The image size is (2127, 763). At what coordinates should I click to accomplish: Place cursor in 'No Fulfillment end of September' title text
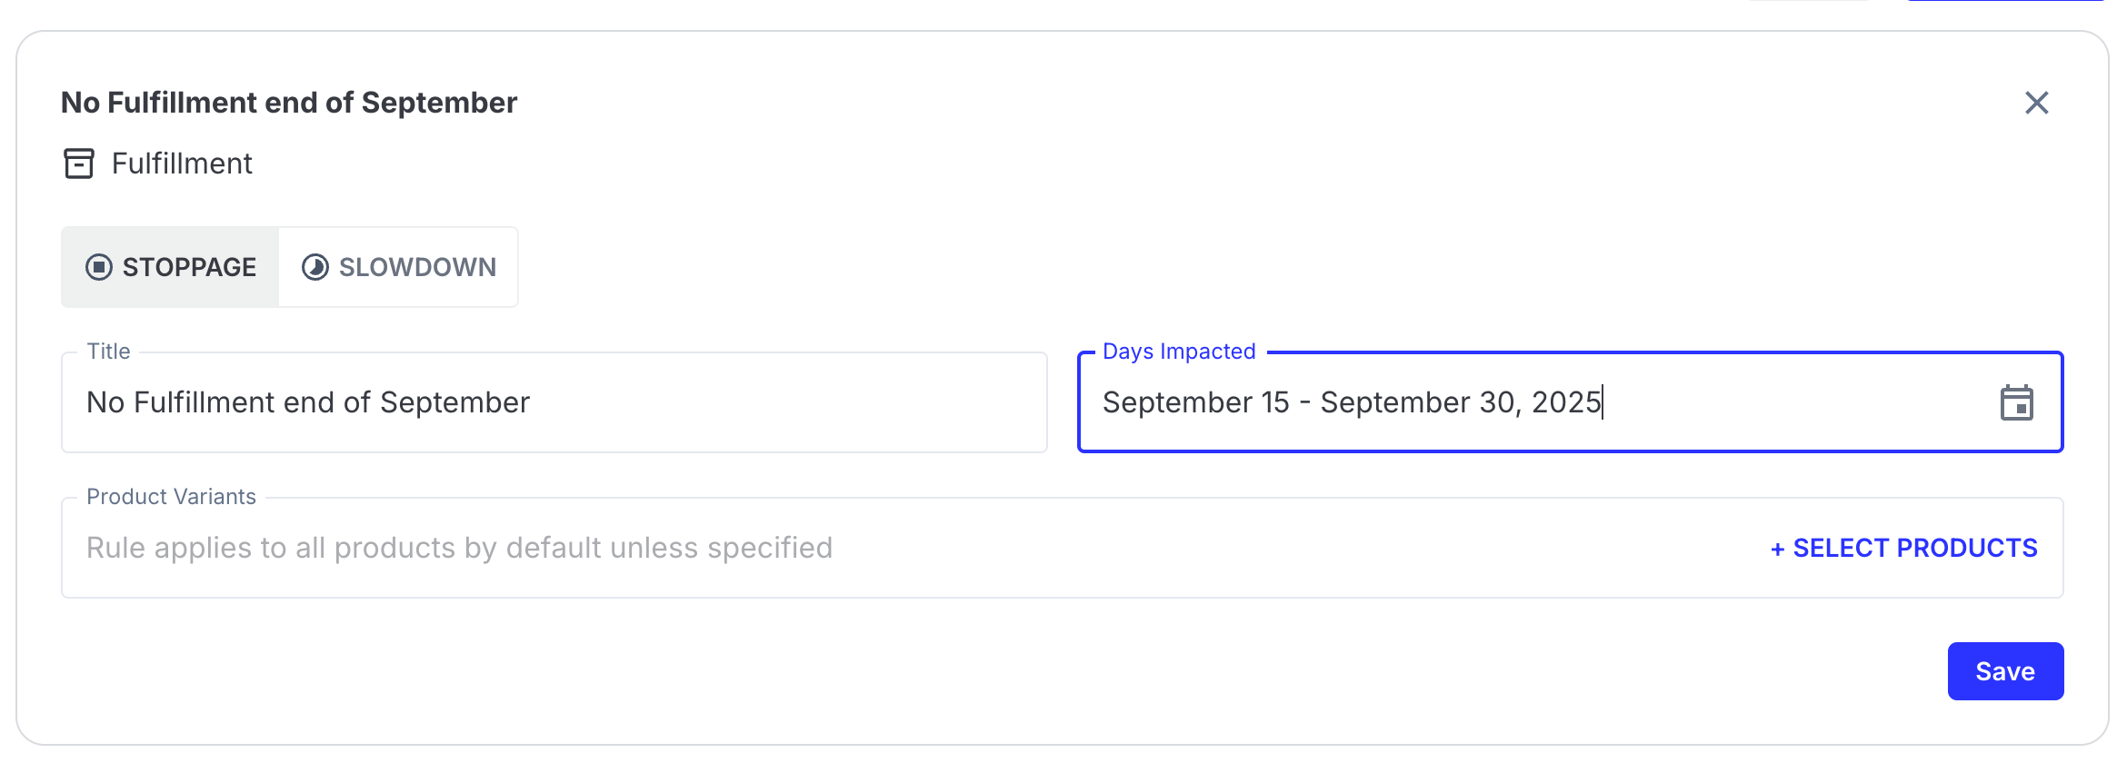[308, 402]
